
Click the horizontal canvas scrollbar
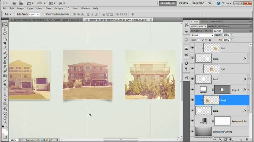coord(121,140)
